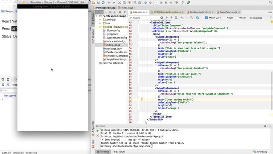Click the Debug bug icon
Viewport: 273px width, 154px height.
[x=166, y=3]
